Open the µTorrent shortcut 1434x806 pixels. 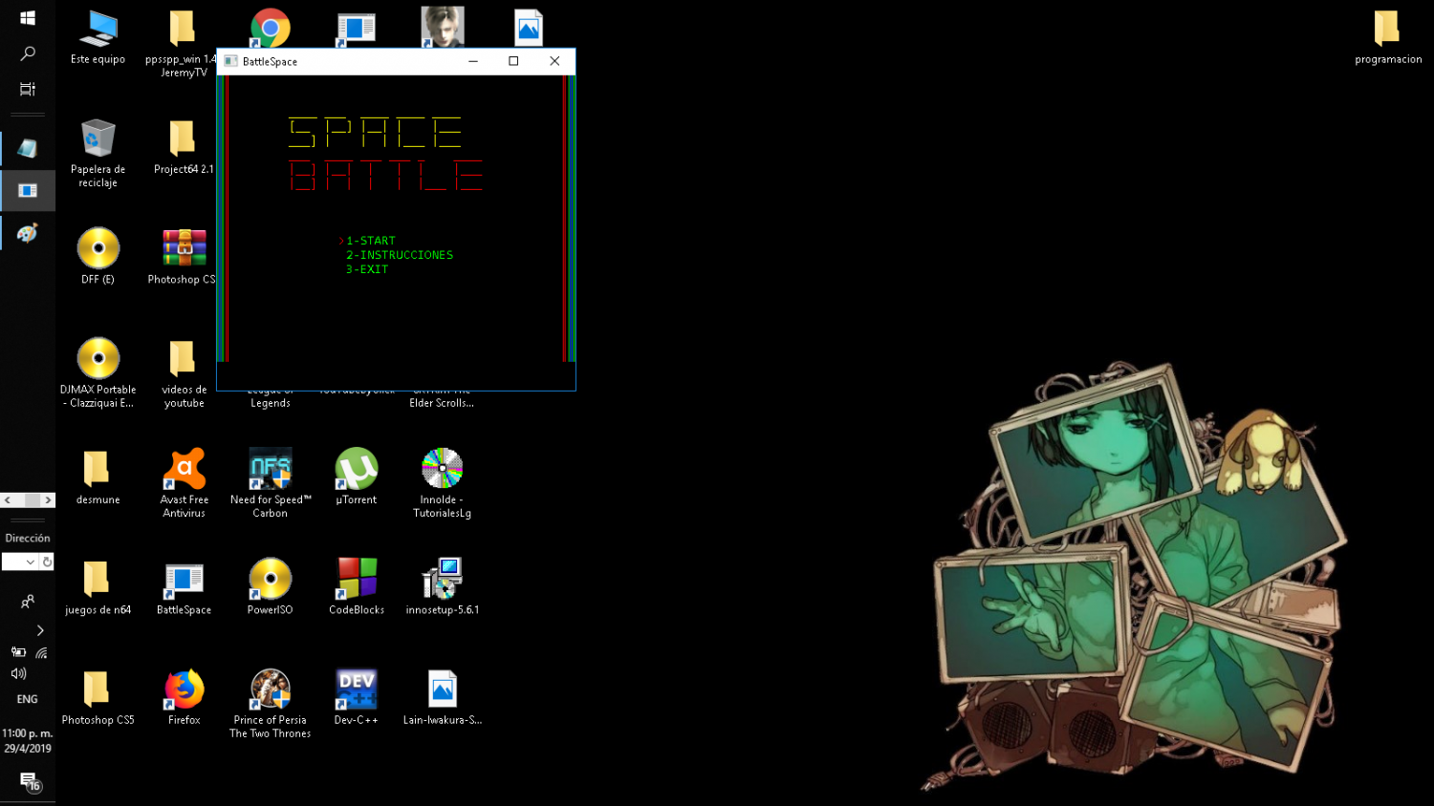pyautogui.click(x=356, y=477)
